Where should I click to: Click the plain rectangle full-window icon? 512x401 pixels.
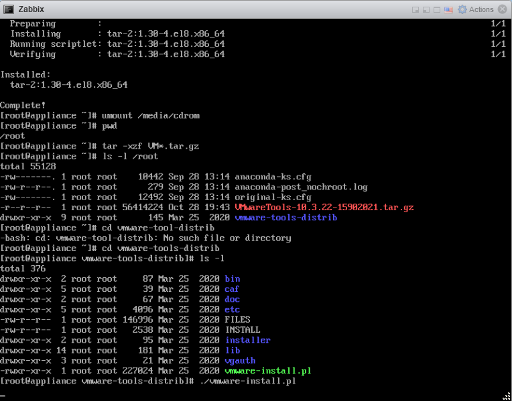(x=436, y=10)
